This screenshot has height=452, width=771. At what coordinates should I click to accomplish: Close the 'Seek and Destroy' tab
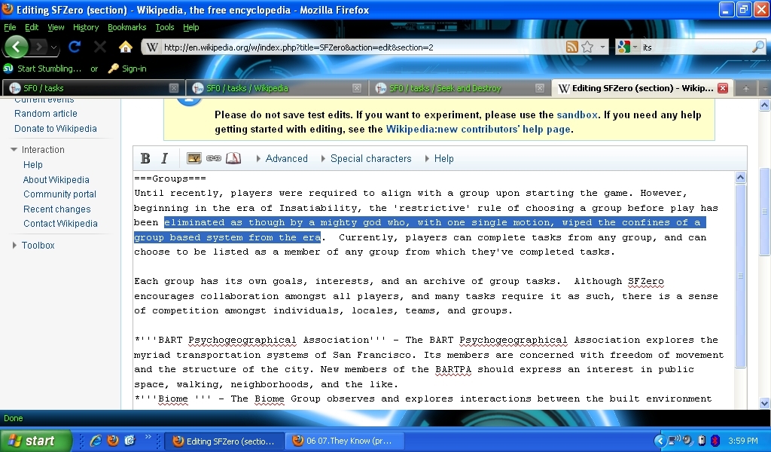[539, 88]
